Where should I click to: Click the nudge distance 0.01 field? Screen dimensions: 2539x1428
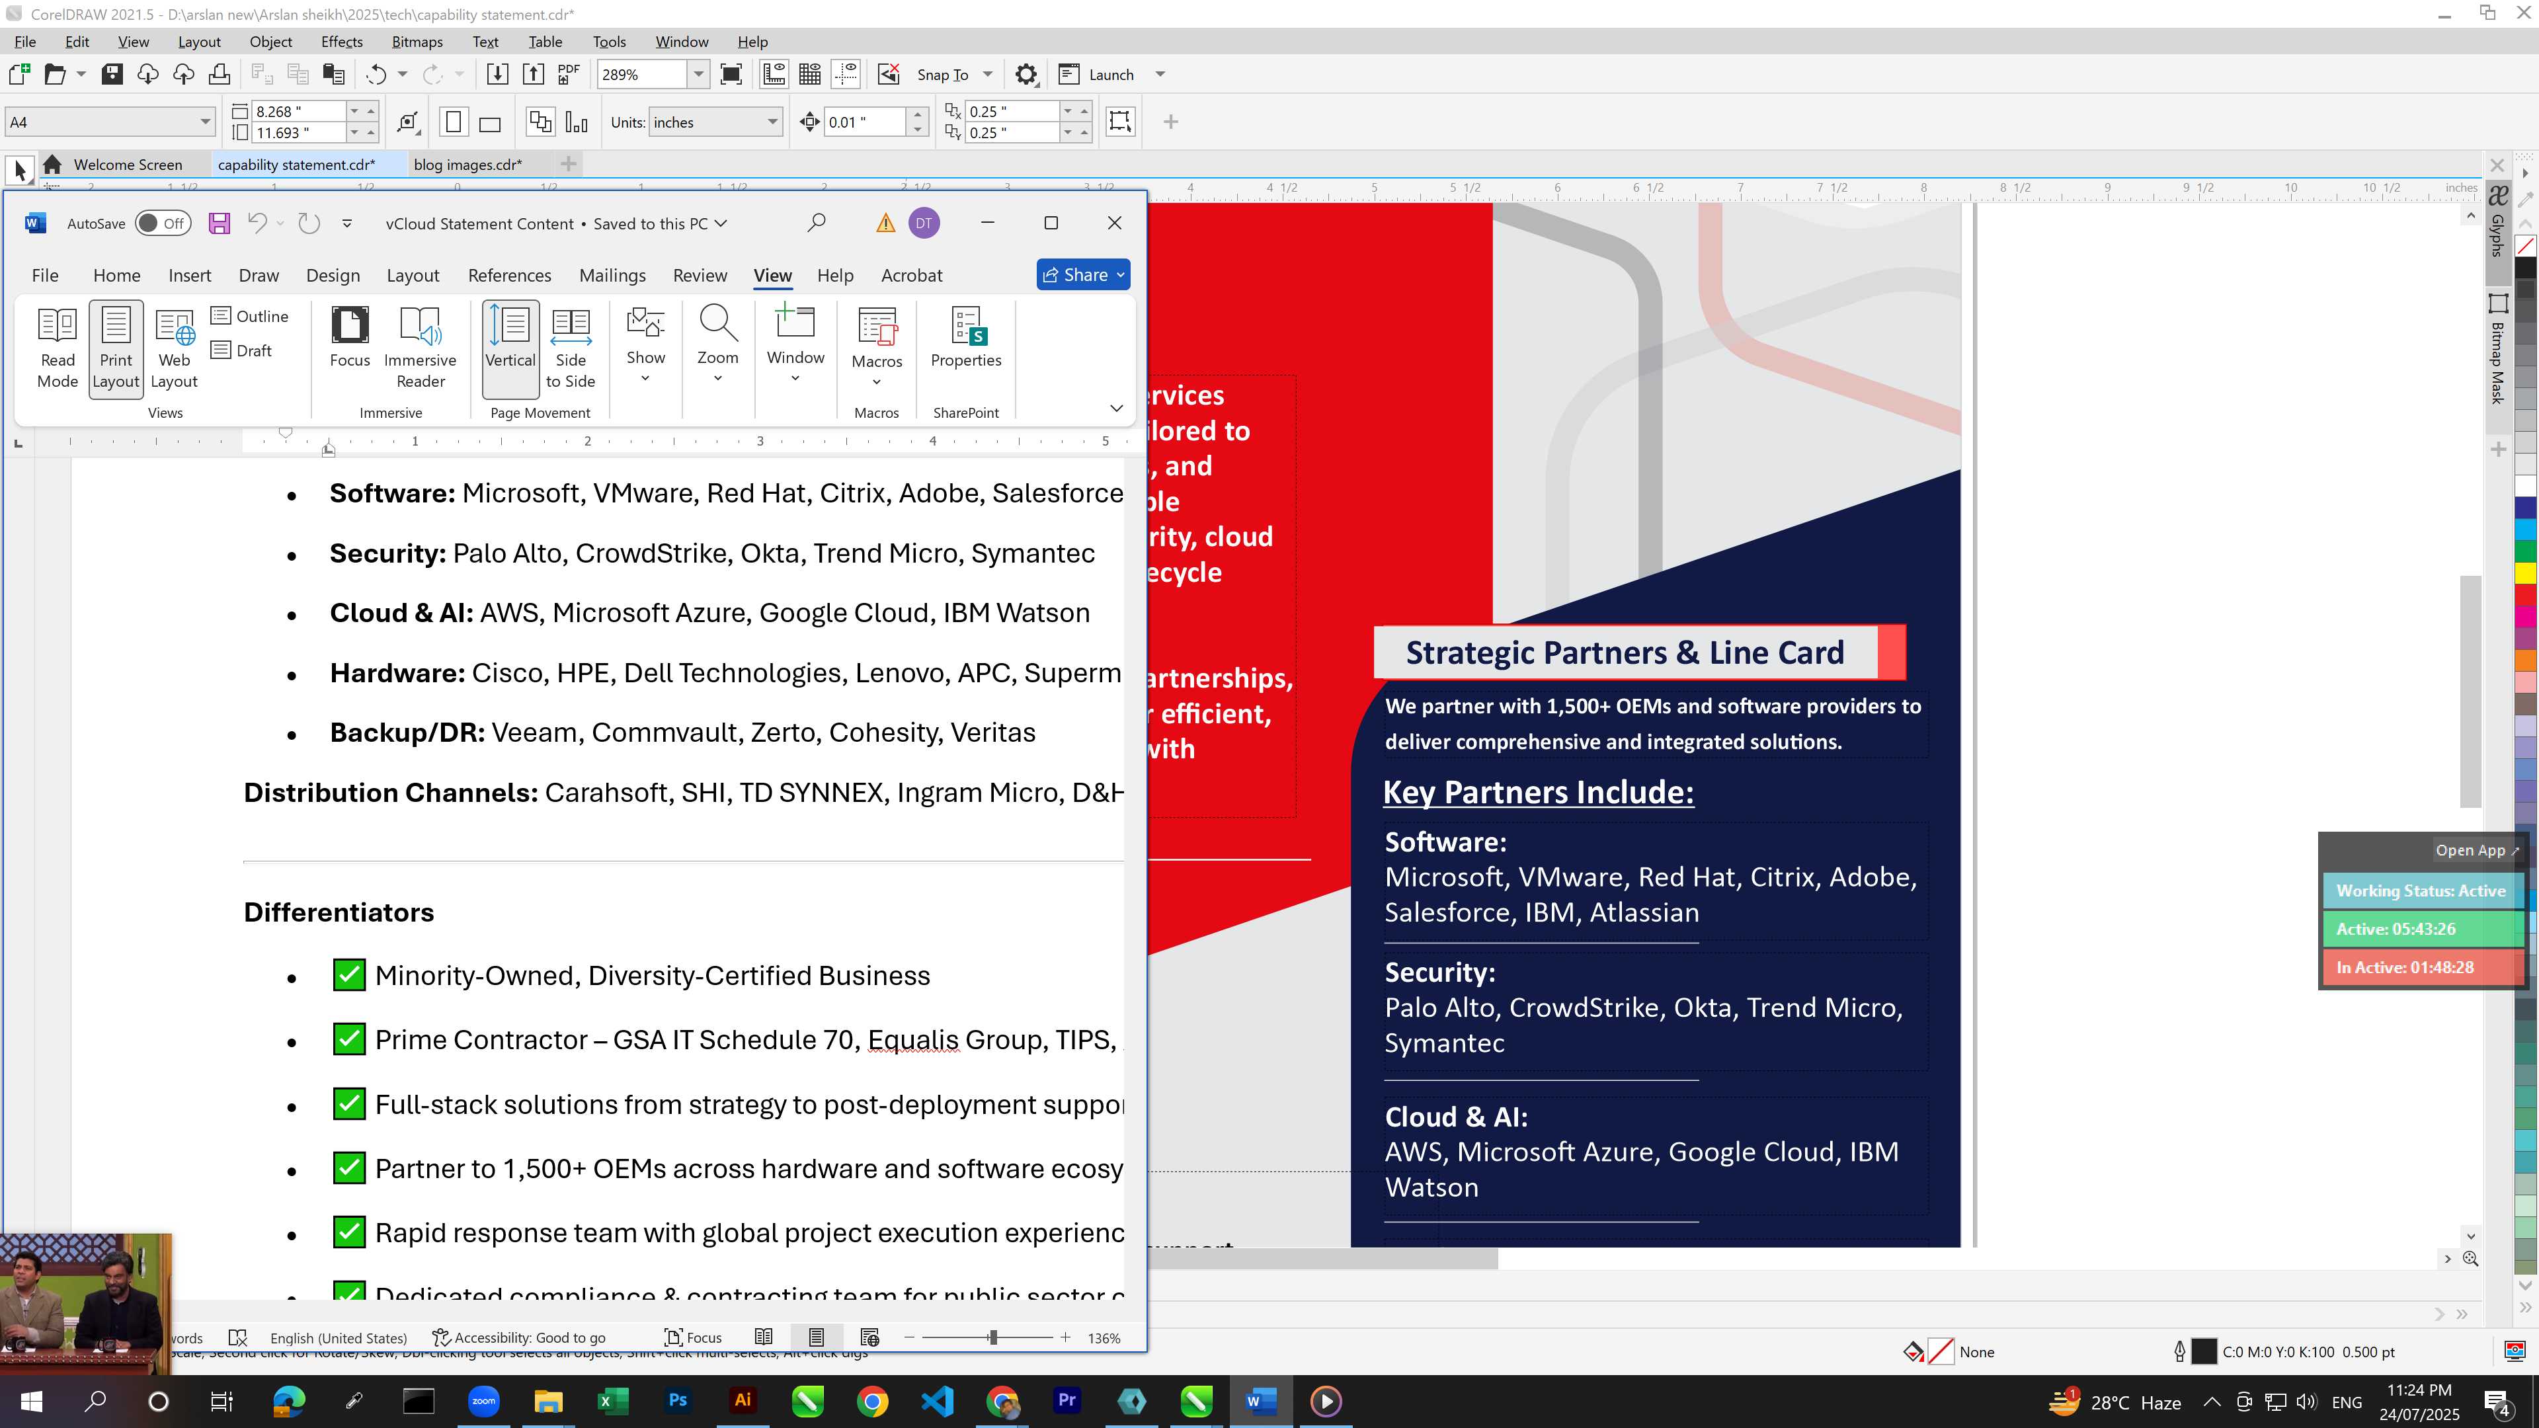(x=864, y=122)
